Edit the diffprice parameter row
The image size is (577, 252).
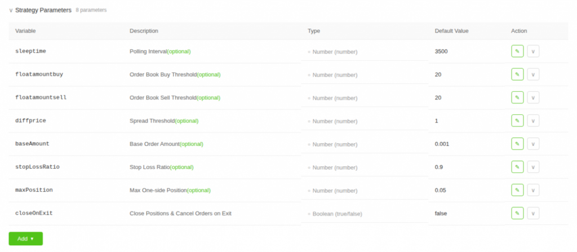pos(517,121)
